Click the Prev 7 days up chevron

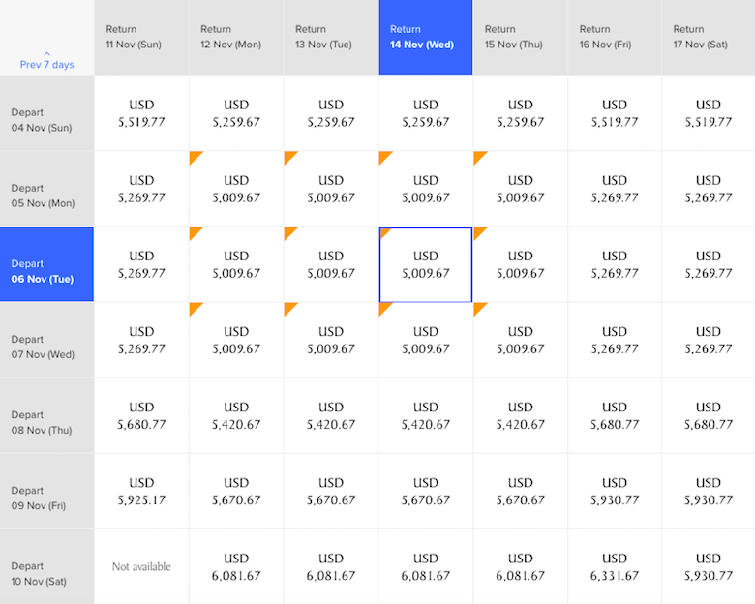(x=46, y=53)
